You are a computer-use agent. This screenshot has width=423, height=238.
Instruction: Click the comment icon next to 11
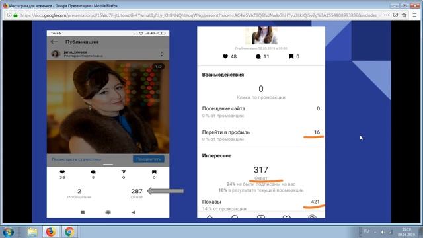click(x=258, y=56)
